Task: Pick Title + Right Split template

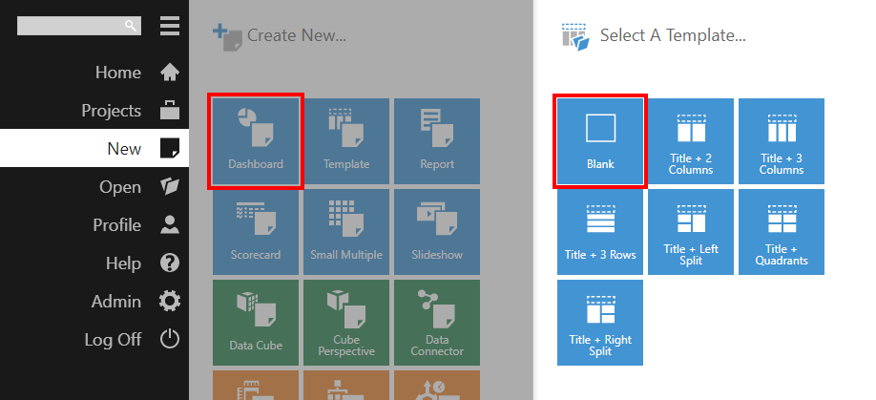Action: click(600, 323)
